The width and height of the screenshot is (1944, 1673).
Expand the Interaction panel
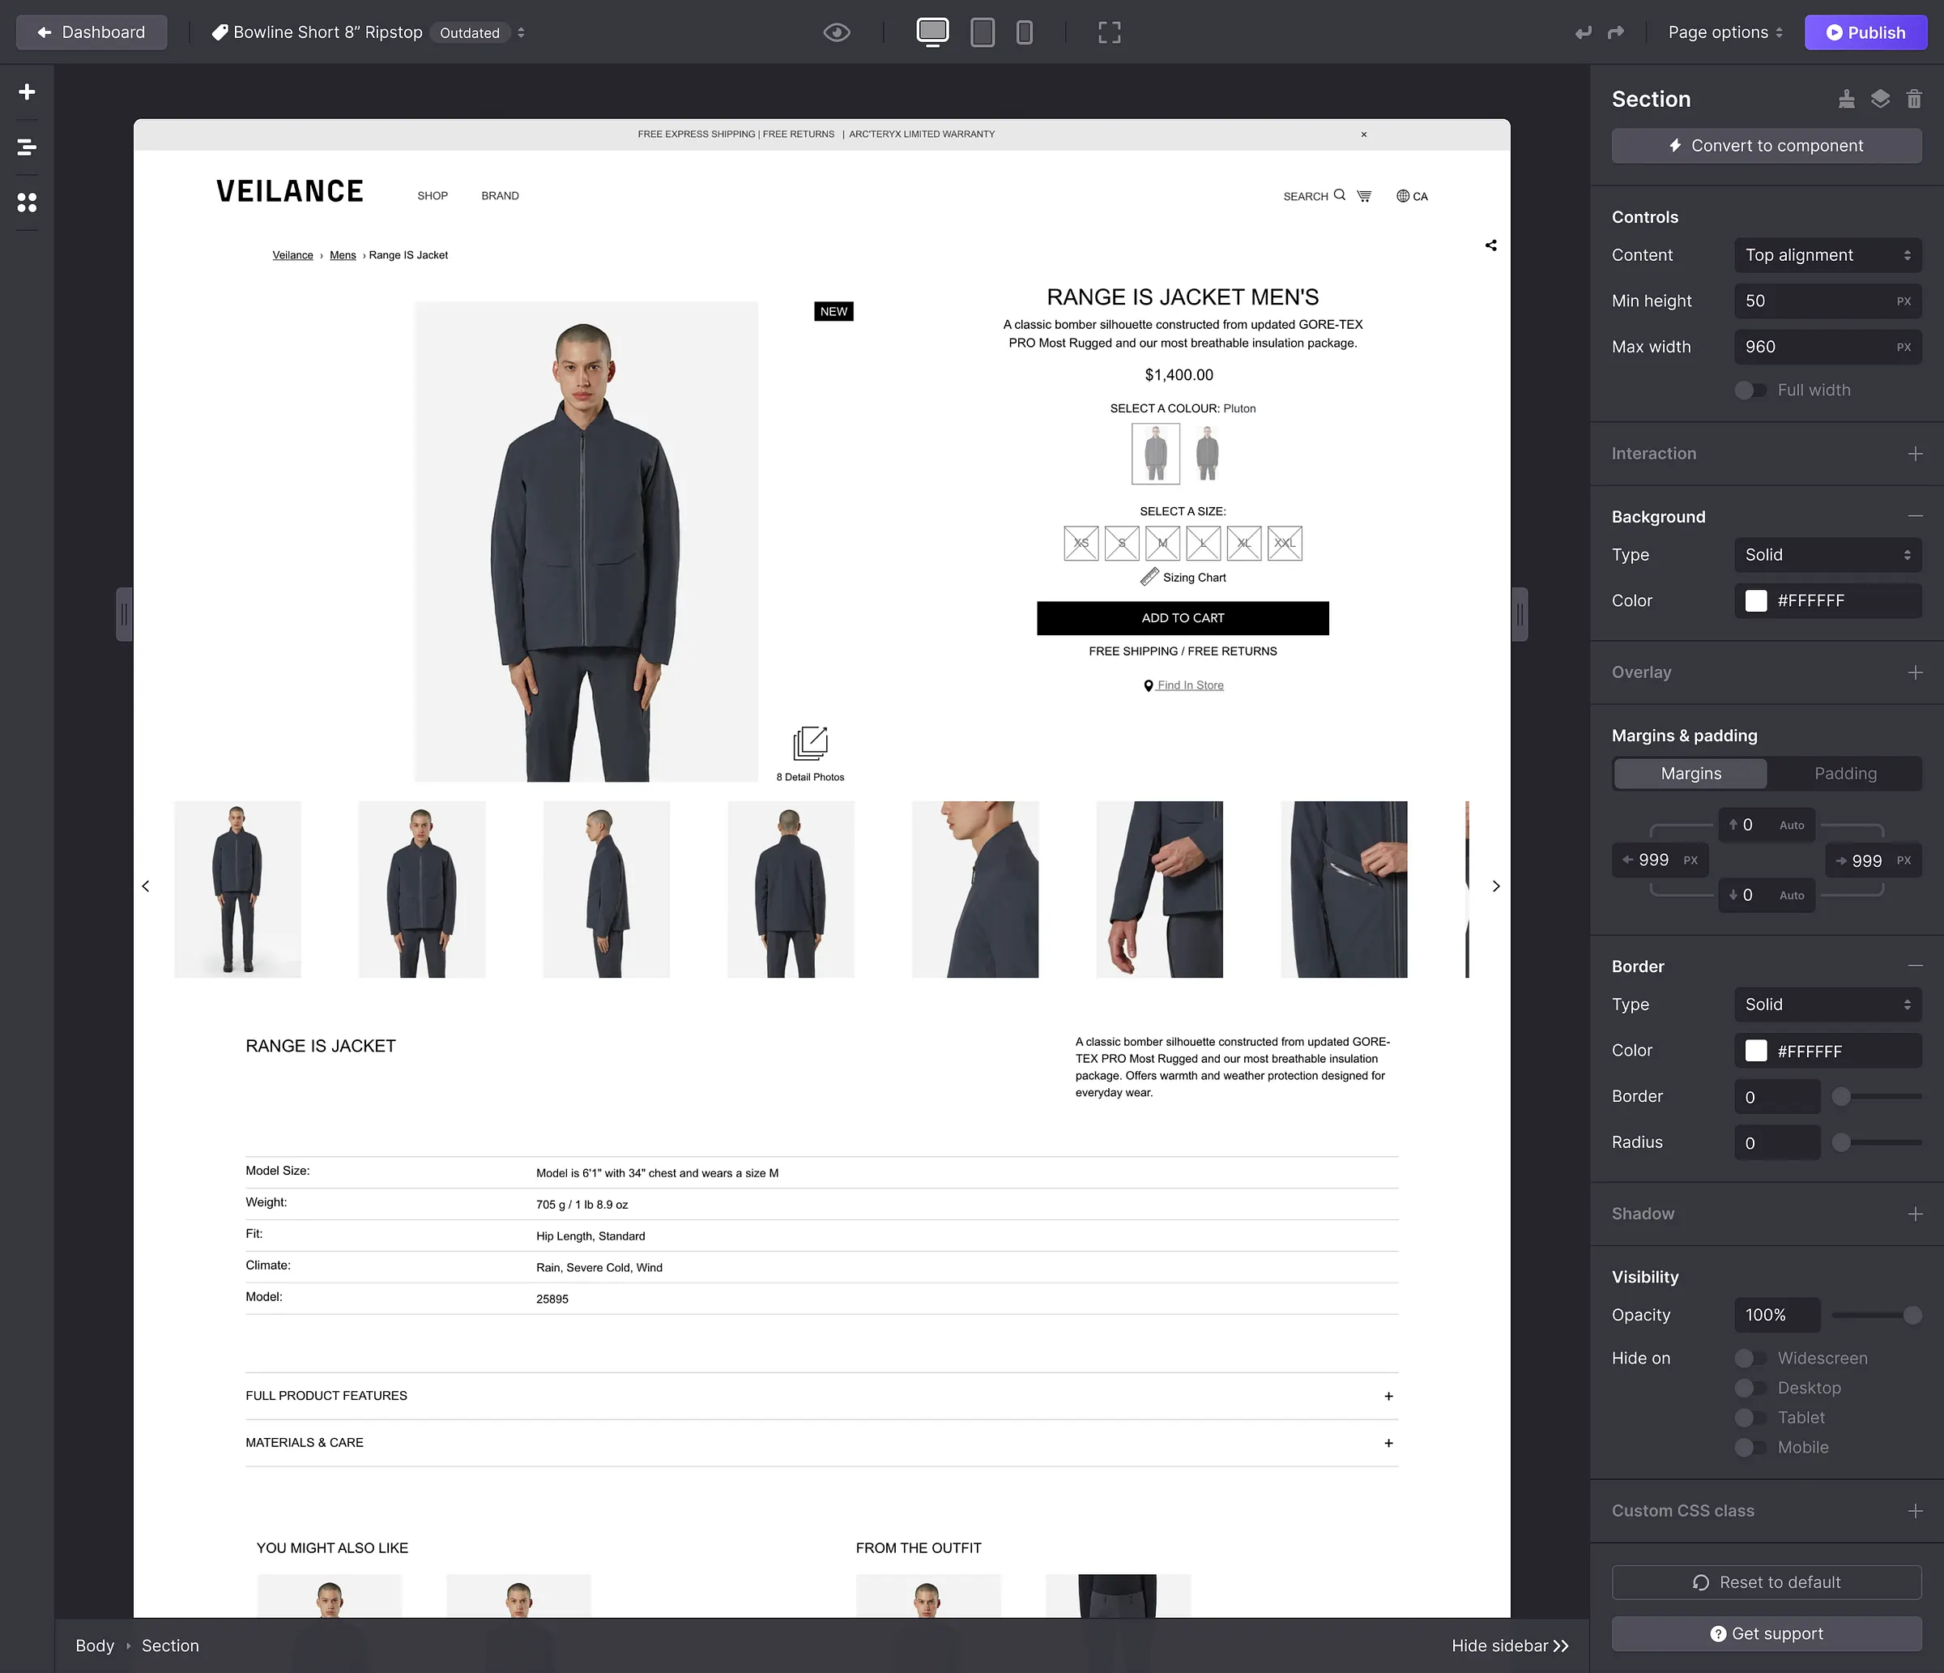pyautogui.click(x=1915, y=455)
